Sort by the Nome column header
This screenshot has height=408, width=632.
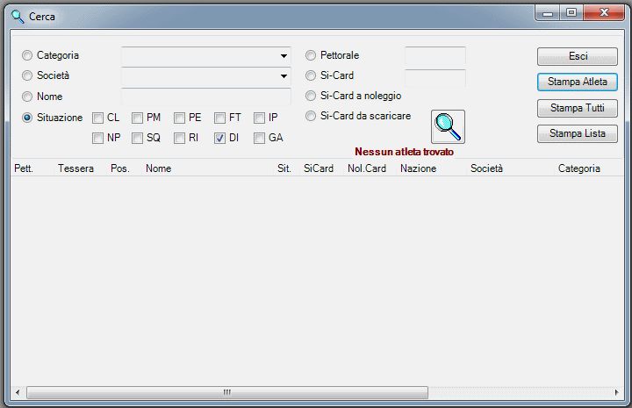207,168
